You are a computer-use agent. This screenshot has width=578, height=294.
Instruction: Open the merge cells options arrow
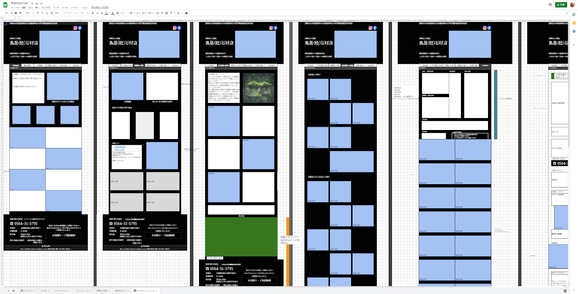click(x=126, y=13)
